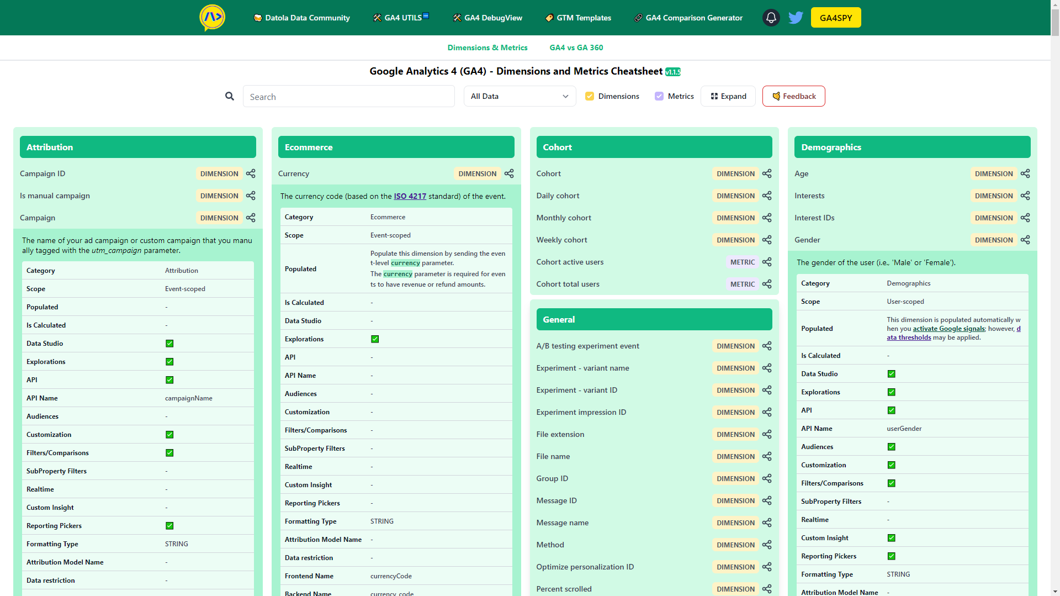Open GA4 UTILS menu item

coord(401,18)
